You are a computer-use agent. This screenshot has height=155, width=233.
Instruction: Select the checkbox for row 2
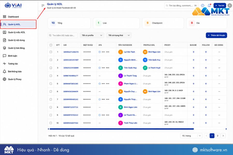click(x=51, y=60)
